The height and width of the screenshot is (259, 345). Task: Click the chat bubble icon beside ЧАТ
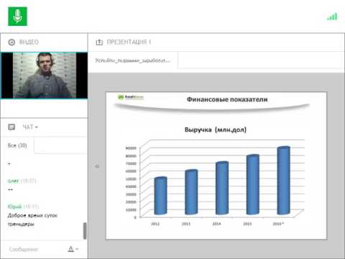[11, 127]
